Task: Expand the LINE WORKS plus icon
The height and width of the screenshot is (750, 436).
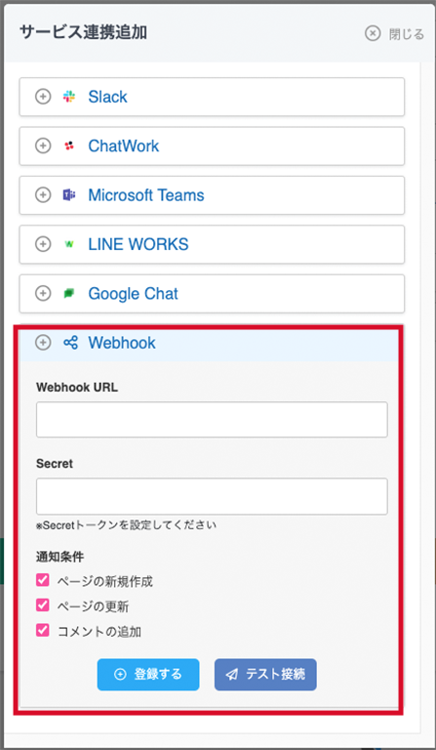Action: 43,244
